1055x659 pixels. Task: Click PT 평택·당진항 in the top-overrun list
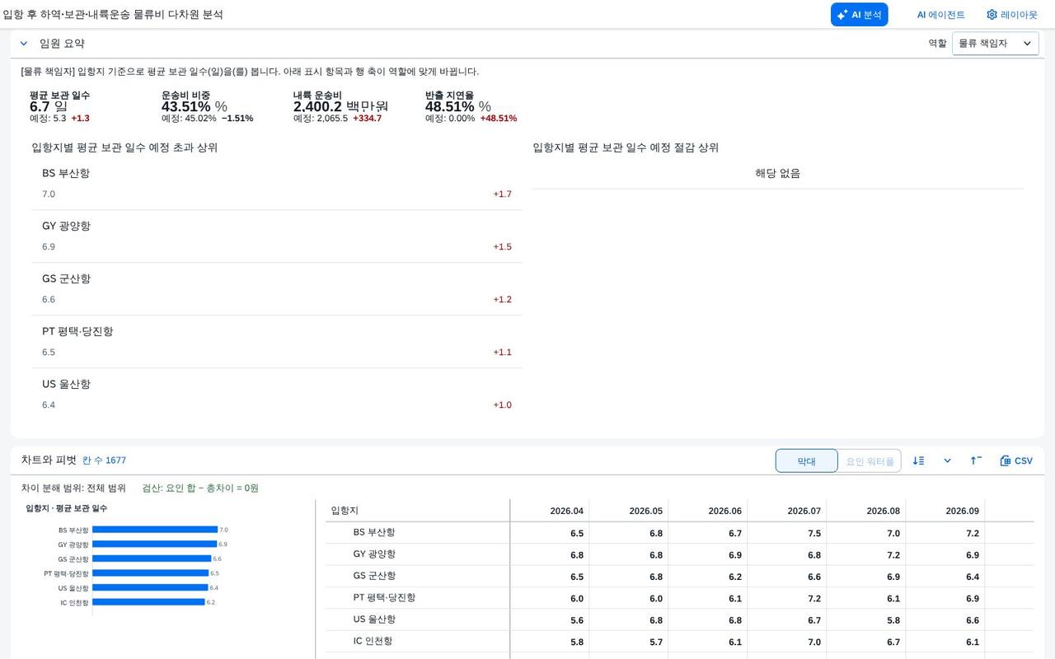(x=277, y=342)
